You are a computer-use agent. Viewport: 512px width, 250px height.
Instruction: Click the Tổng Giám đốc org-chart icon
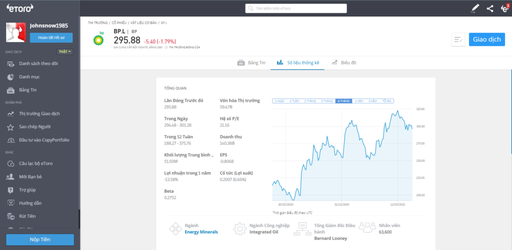[x=301, y=229]
